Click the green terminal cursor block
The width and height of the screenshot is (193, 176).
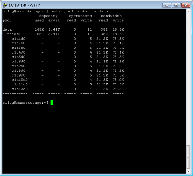tap(52, 103)
